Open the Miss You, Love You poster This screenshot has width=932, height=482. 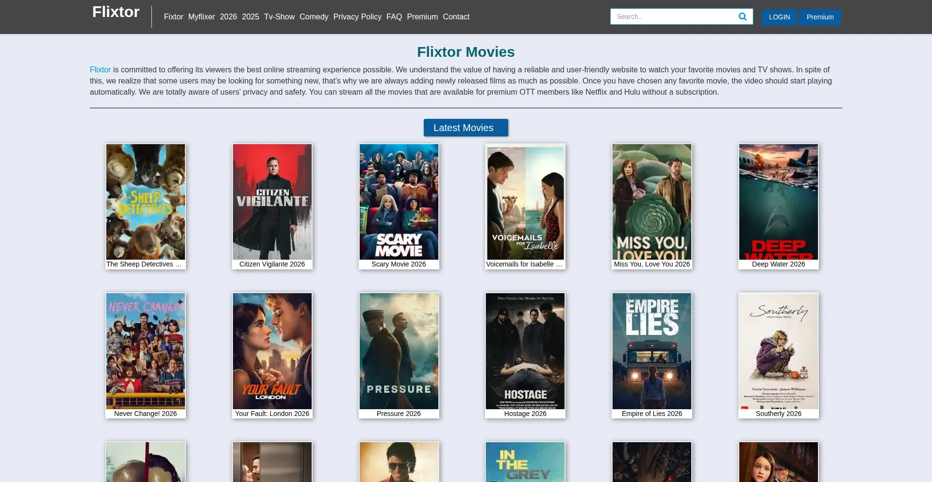(x=652, y=202)
